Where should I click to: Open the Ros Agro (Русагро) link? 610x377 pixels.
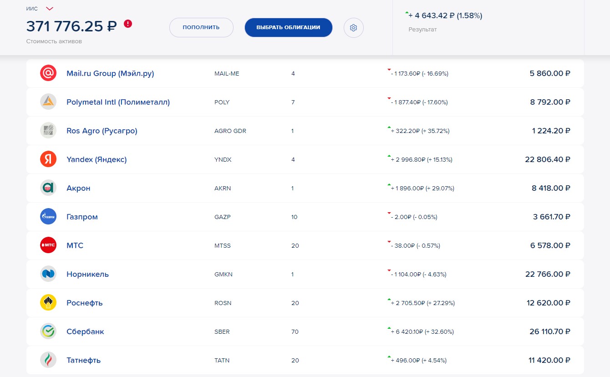tap(102, 131)
